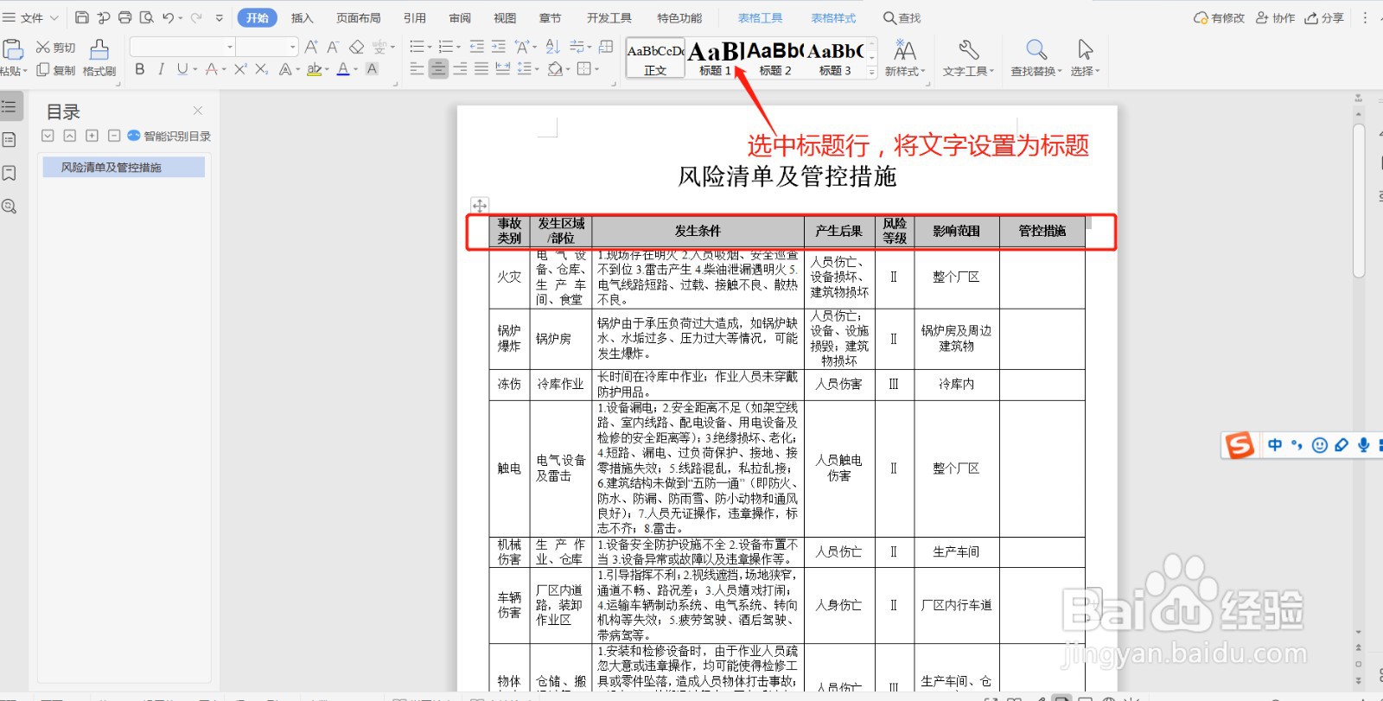Apply the 标题 2 heading style
Image resolution: width=1383 pixels, height=701 pixels.
point(775,59)
